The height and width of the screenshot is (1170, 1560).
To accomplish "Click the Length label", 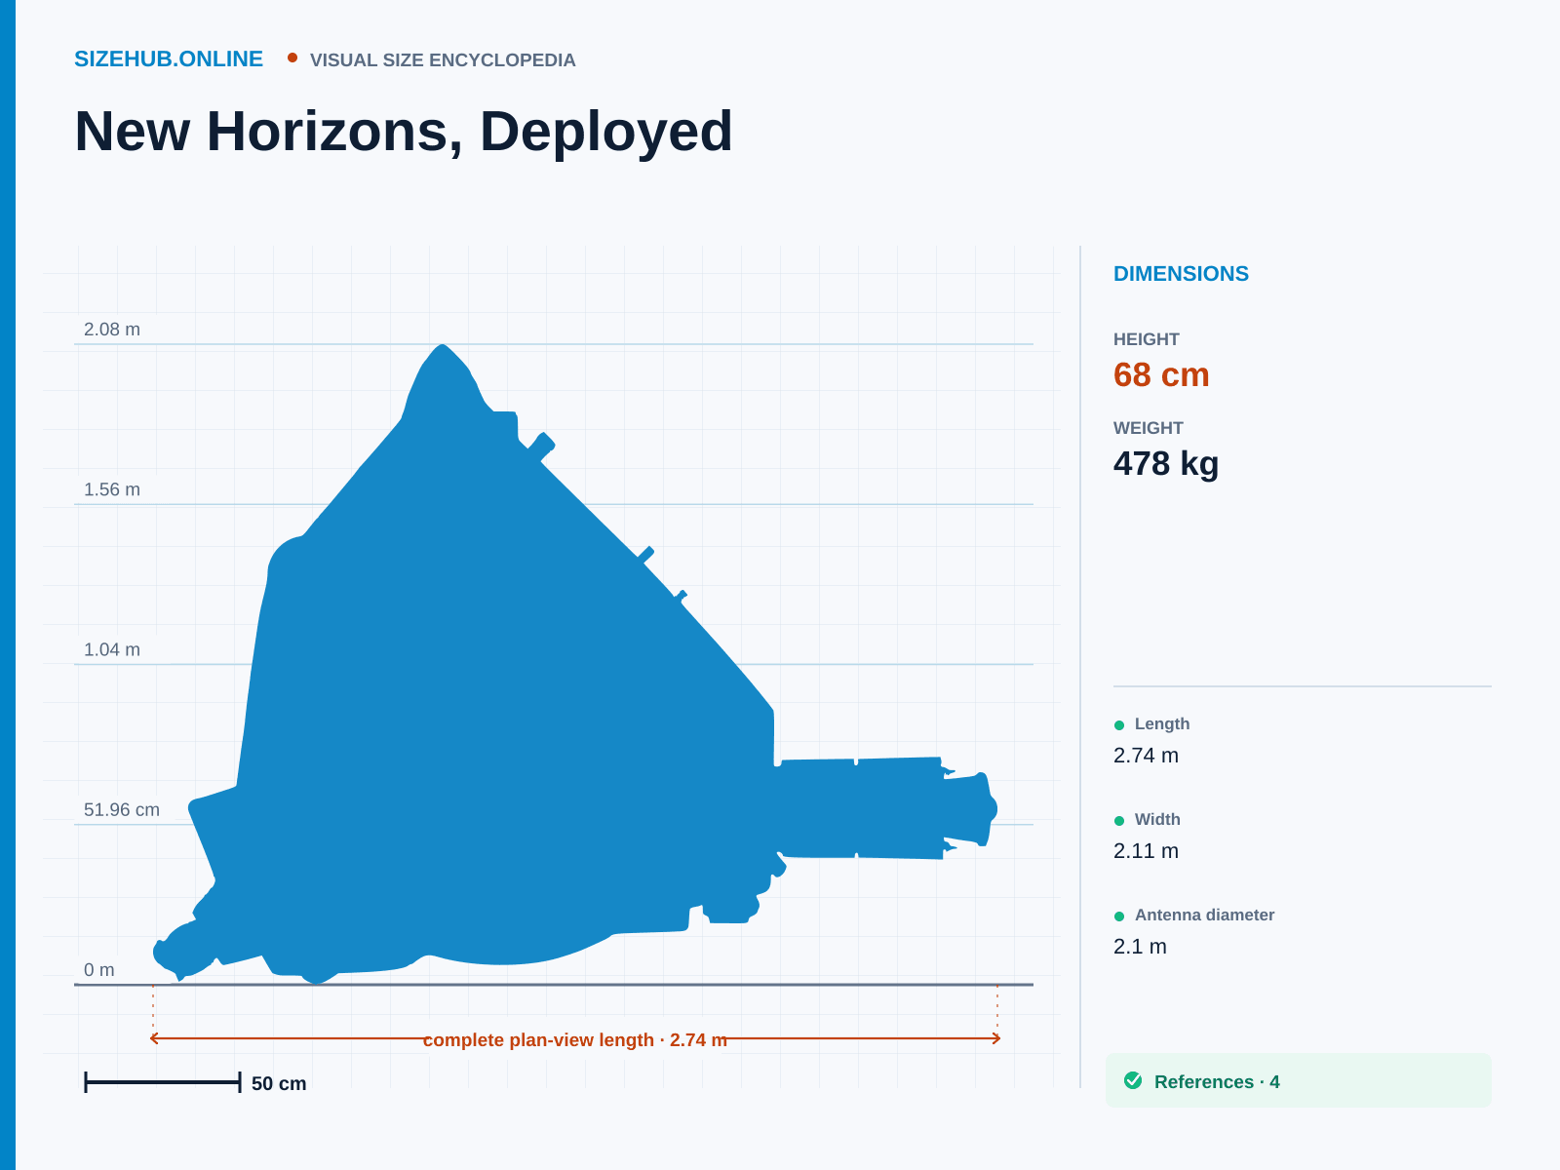I will (x=1162, y=723).
